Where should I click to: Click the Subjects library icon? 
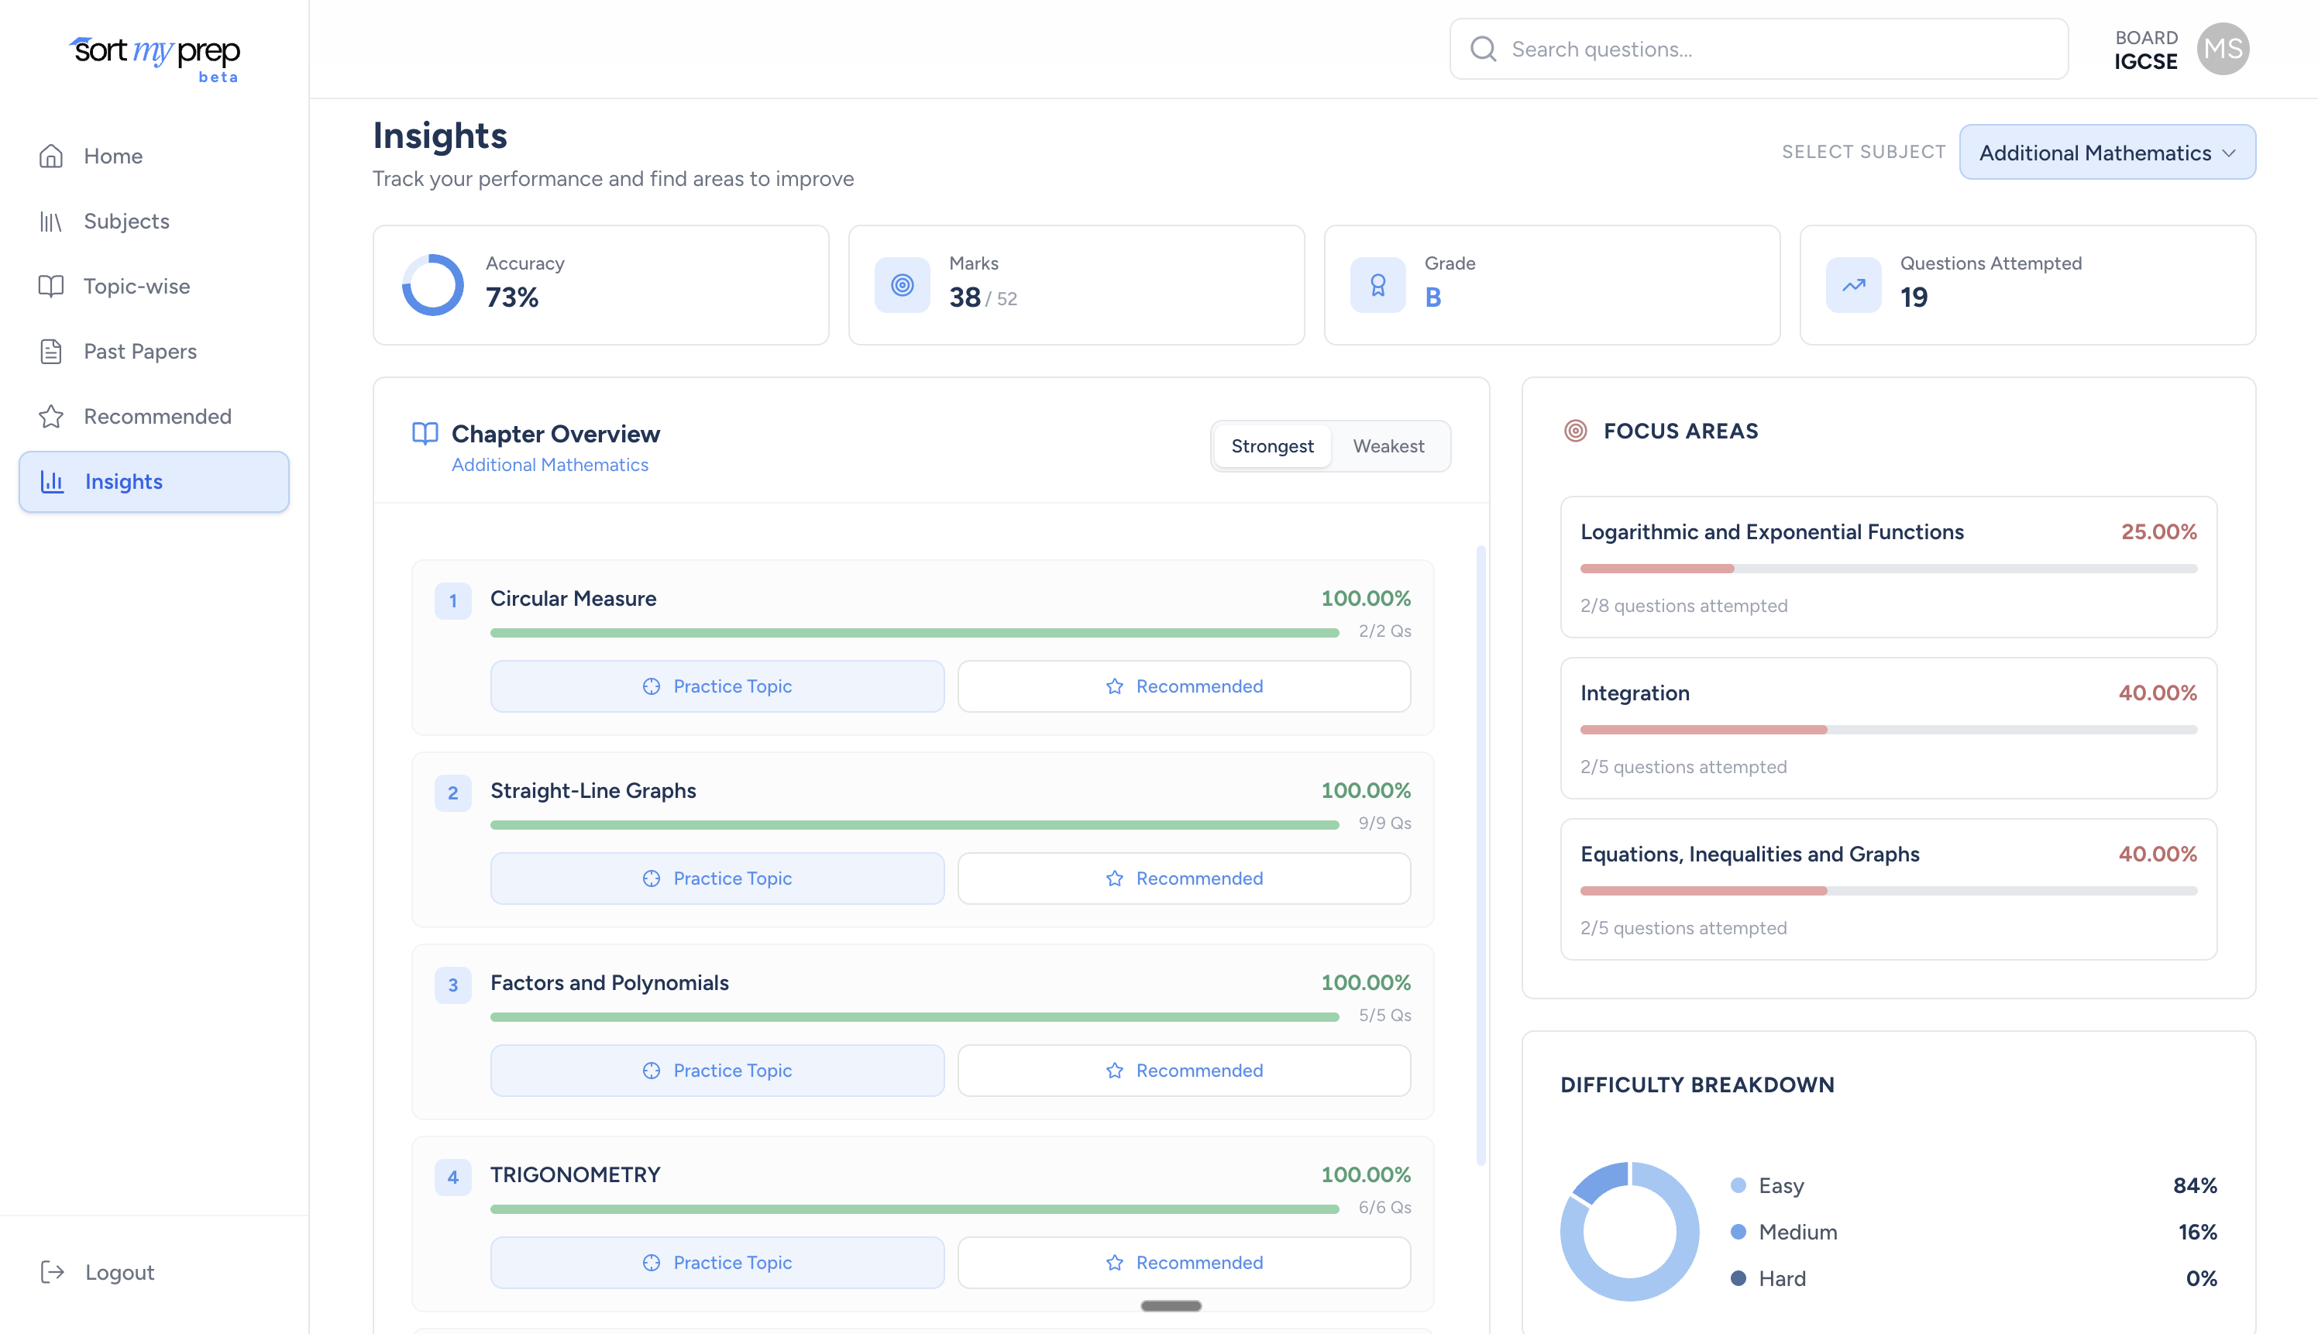tap(51, 222)
